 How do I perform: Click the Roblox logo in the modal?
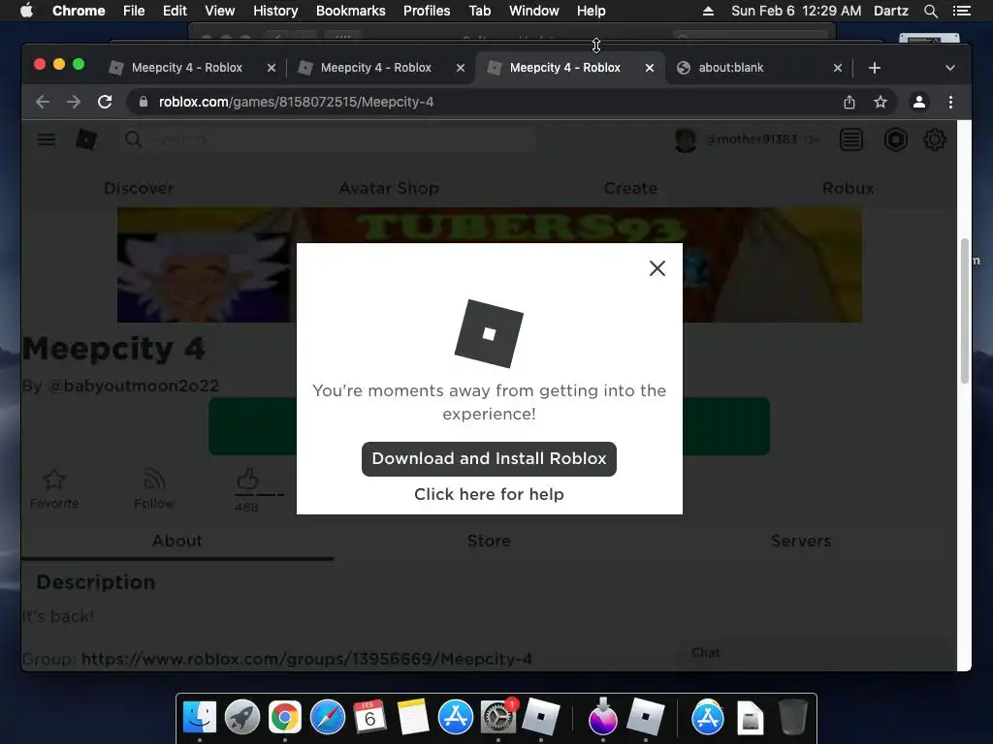click(x=489, y=333)
